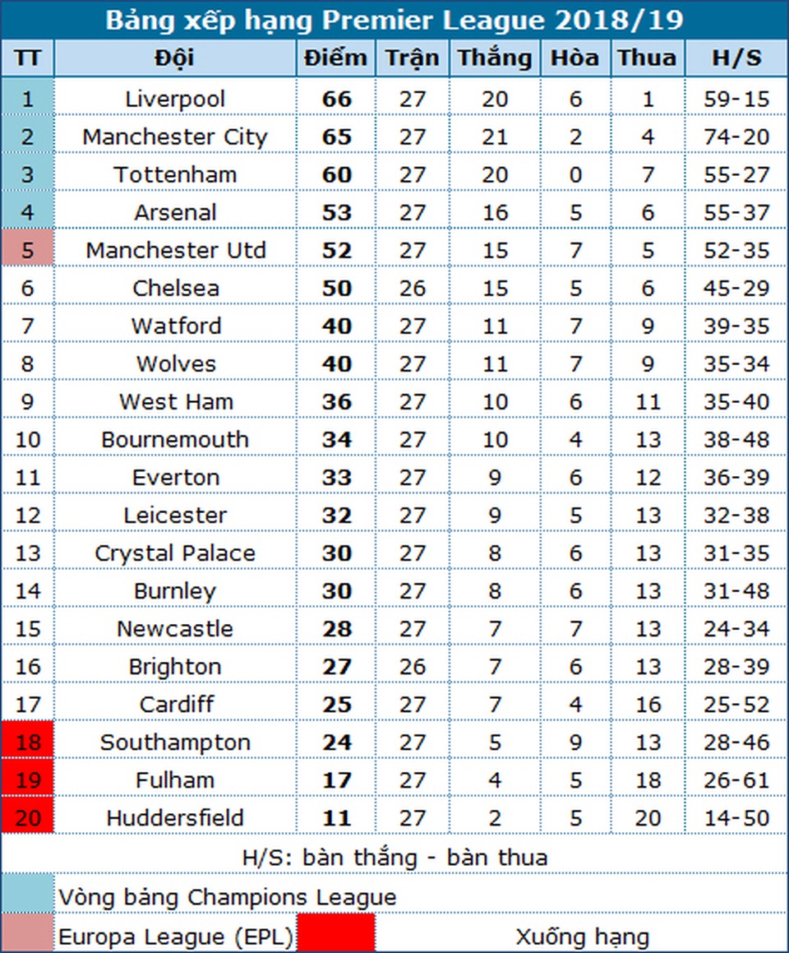Click the Thua column header

[648, 58]
